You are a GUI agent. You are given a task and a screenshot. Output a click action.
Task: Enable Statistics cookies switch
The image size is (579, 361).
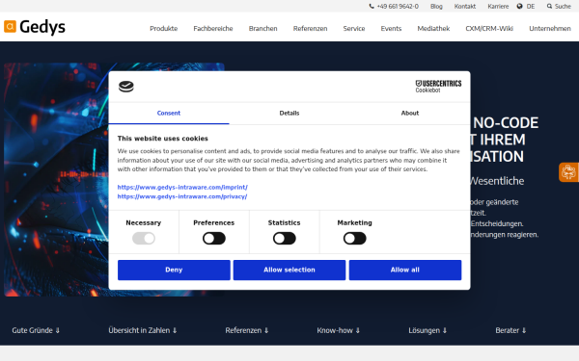point(285,239)
